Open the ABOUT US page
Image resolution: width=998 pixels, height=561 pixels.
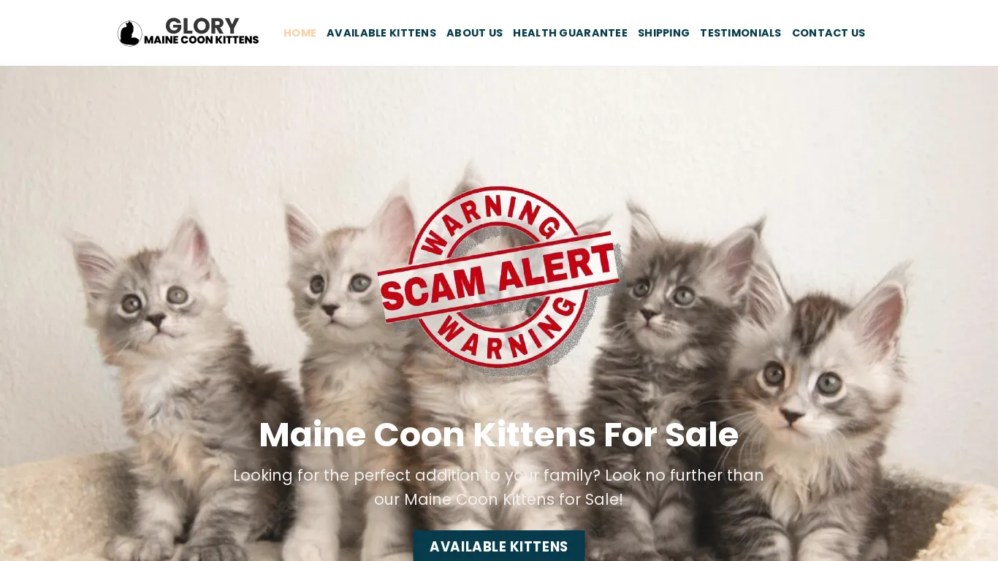pos(474,33)
